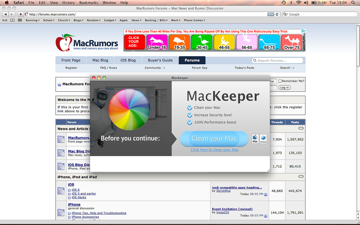
Task: Collapse the iPhone, iPod and iPad category
Action: [x=301, y=176]
